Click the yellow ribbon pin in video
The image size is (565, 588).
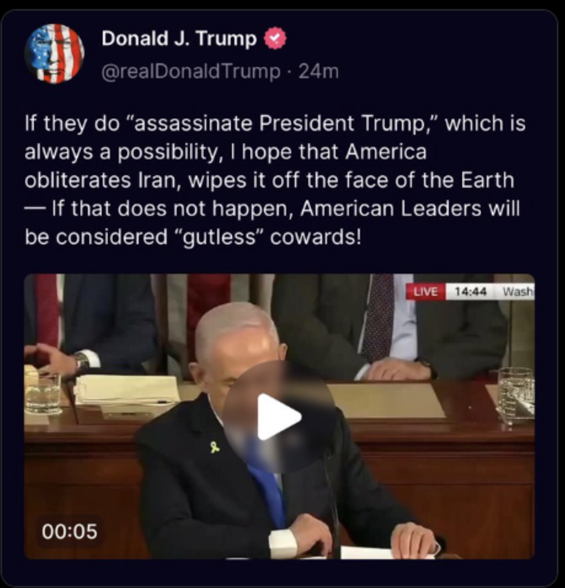(215, 447)
